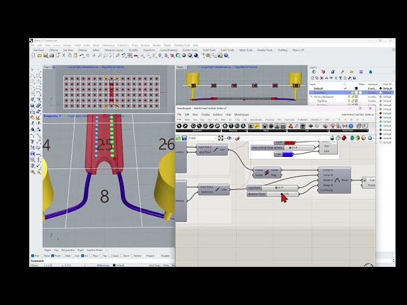Click the bell notification icon in Layers panel
Viewport: 407px width, 305px height.
(x=370, y=72)
